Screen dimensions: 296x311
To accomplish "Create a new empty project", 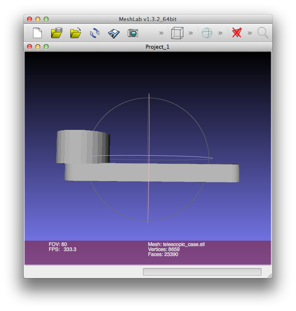I will coord(37,33).
